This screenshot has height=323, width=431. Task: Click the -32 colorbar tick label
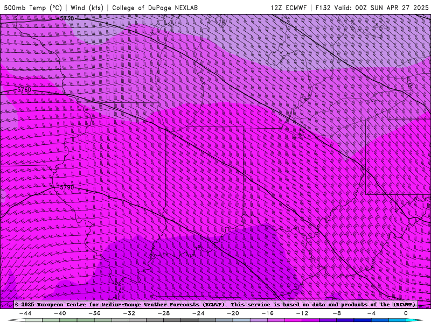(129, 313)
